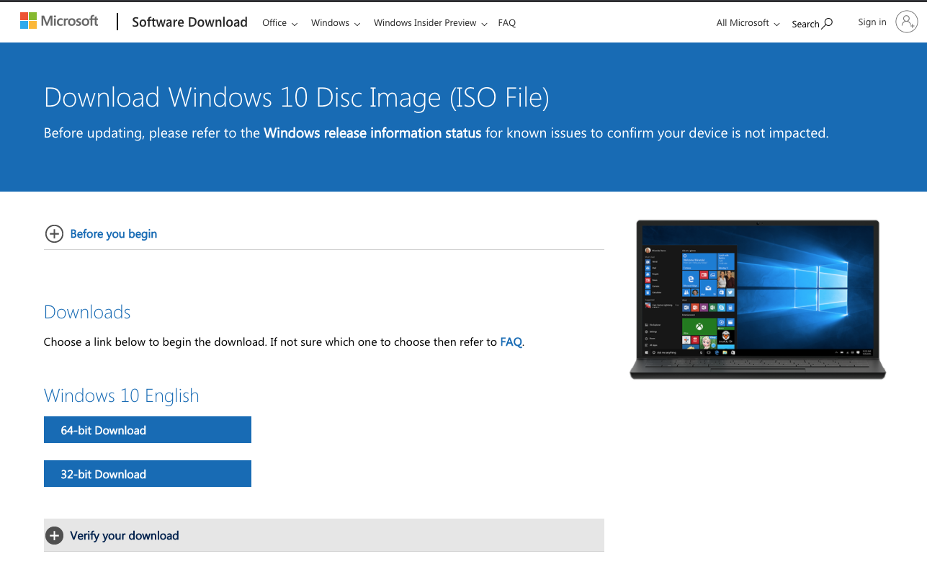
Task: Open the Office dropdown menu
Action: (279, 23)
